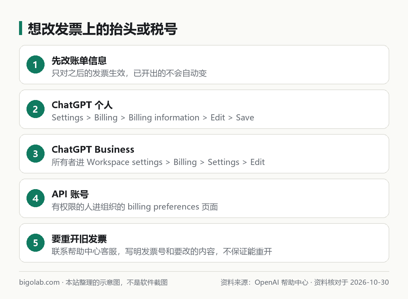
Task: Select the ChatGPT Business step heading
Action: coord(93,150)
